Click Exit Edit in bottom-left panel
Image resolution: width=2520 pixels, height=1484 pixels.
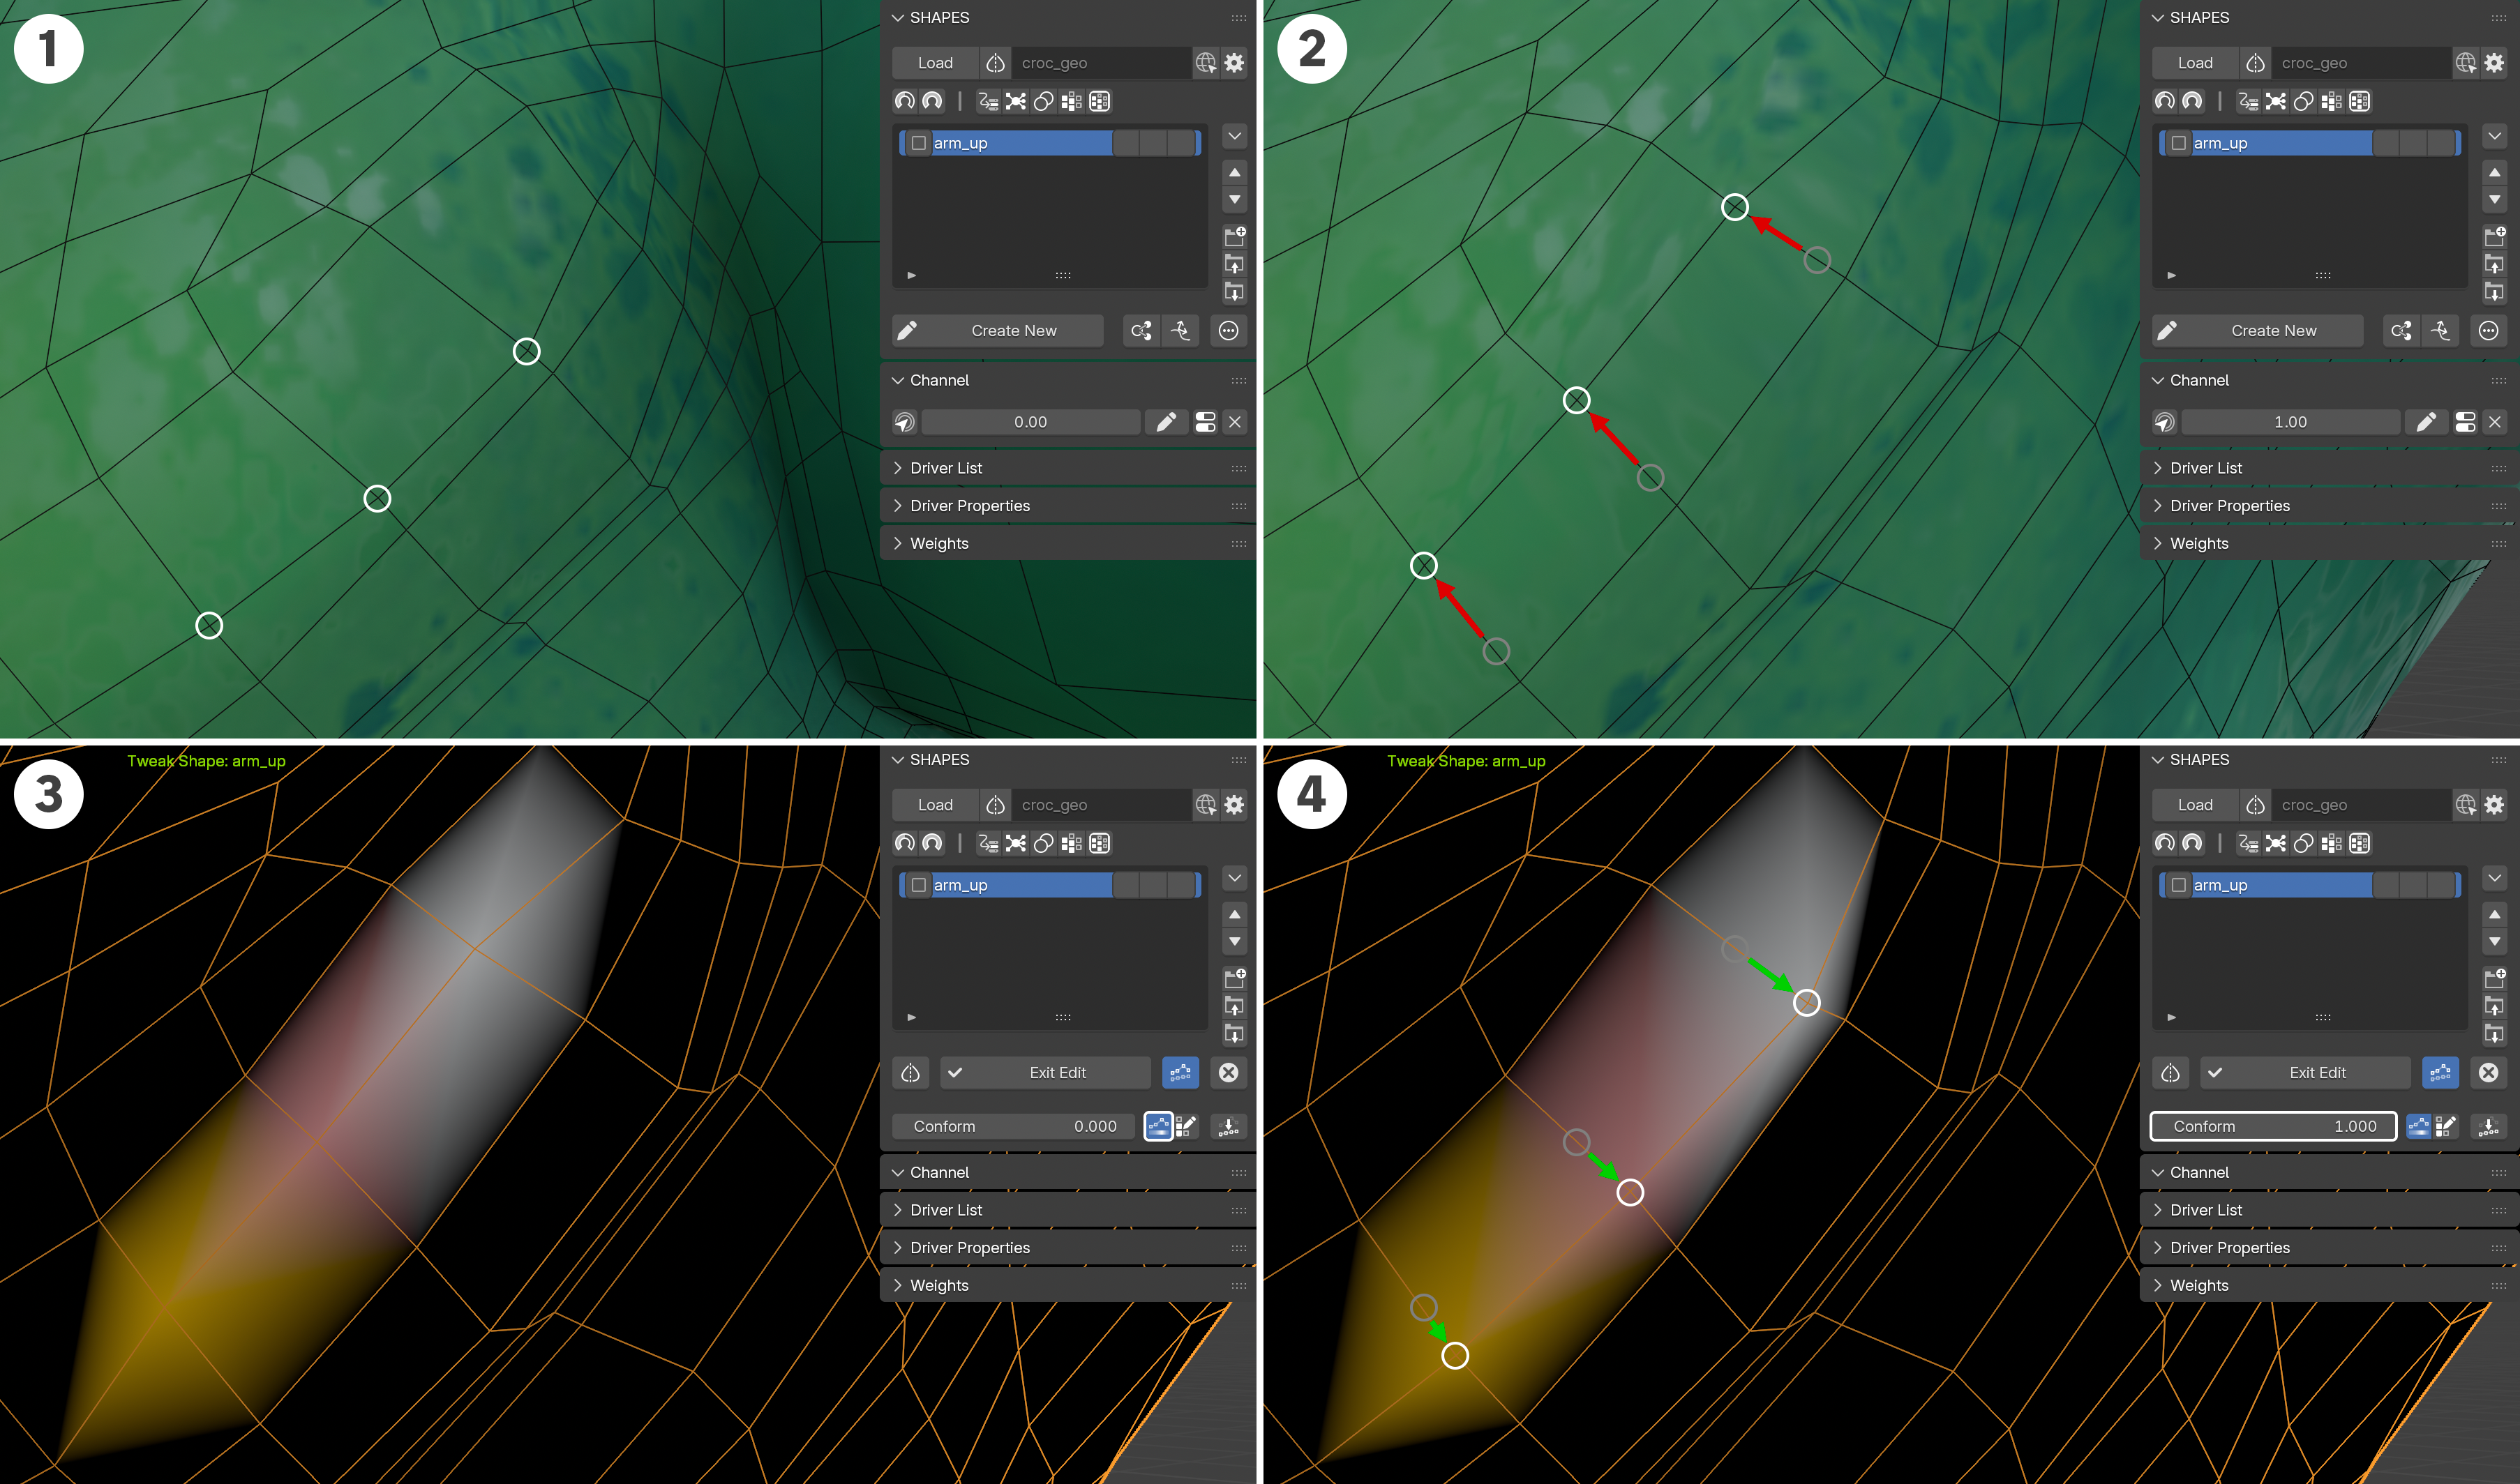tap(1044, 1073)
